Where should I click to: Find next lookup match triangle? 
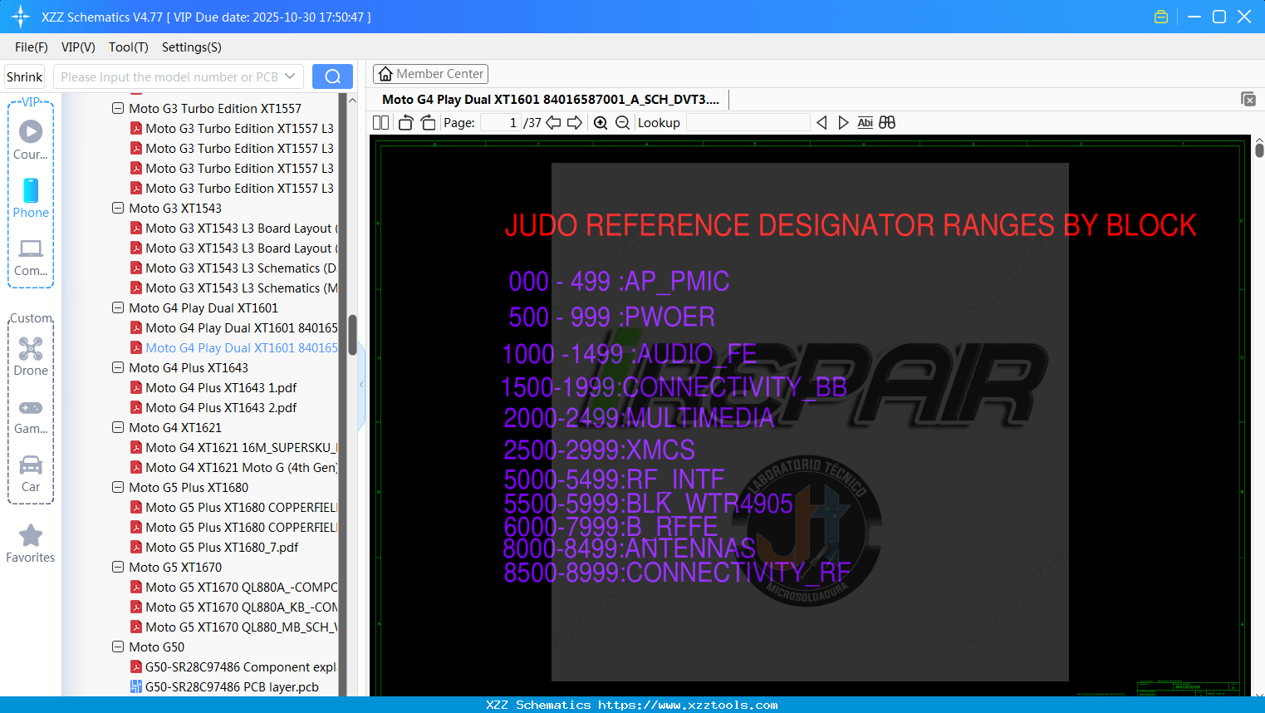tap(843, 123)
